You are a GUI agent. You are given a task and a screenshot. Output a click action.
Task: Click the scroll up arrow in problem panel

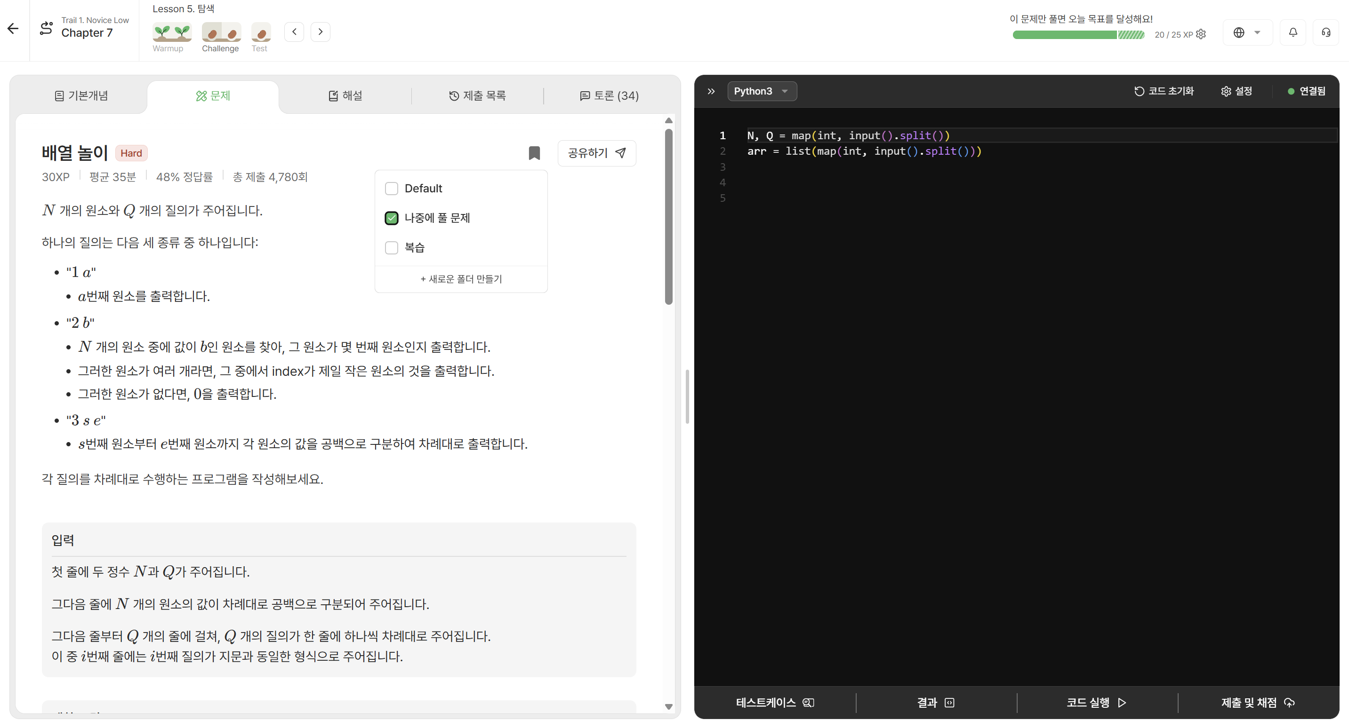(x=669, y=120)
